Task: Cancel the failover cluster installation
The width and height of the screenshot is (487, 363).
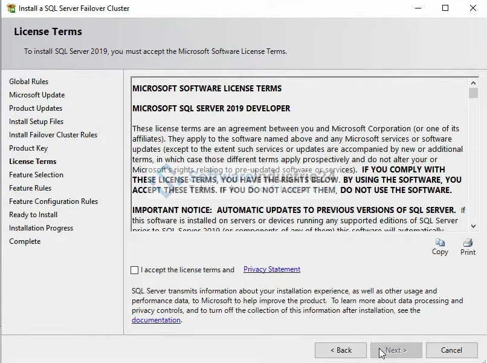Action: point(451,350)
